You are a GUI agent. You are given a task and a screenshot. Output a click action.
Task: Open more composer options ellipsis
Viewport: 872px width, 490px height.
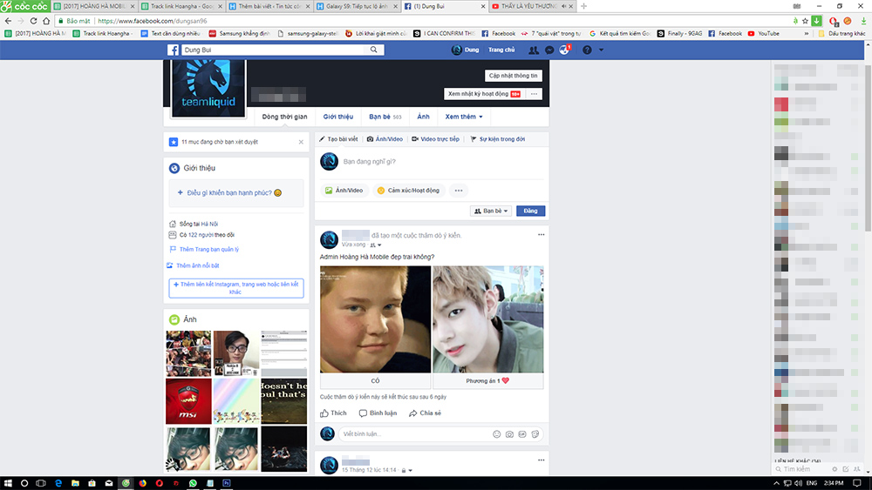[459, 191]
